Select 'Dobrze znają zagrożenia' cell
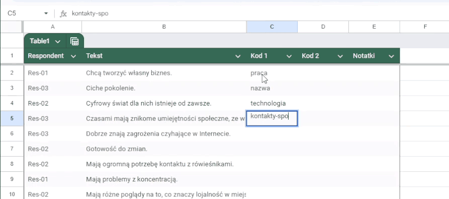 [x=164, y=134]
